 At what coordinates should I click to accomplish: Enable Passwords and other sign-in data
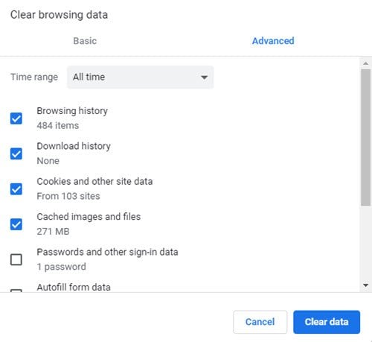16,259
